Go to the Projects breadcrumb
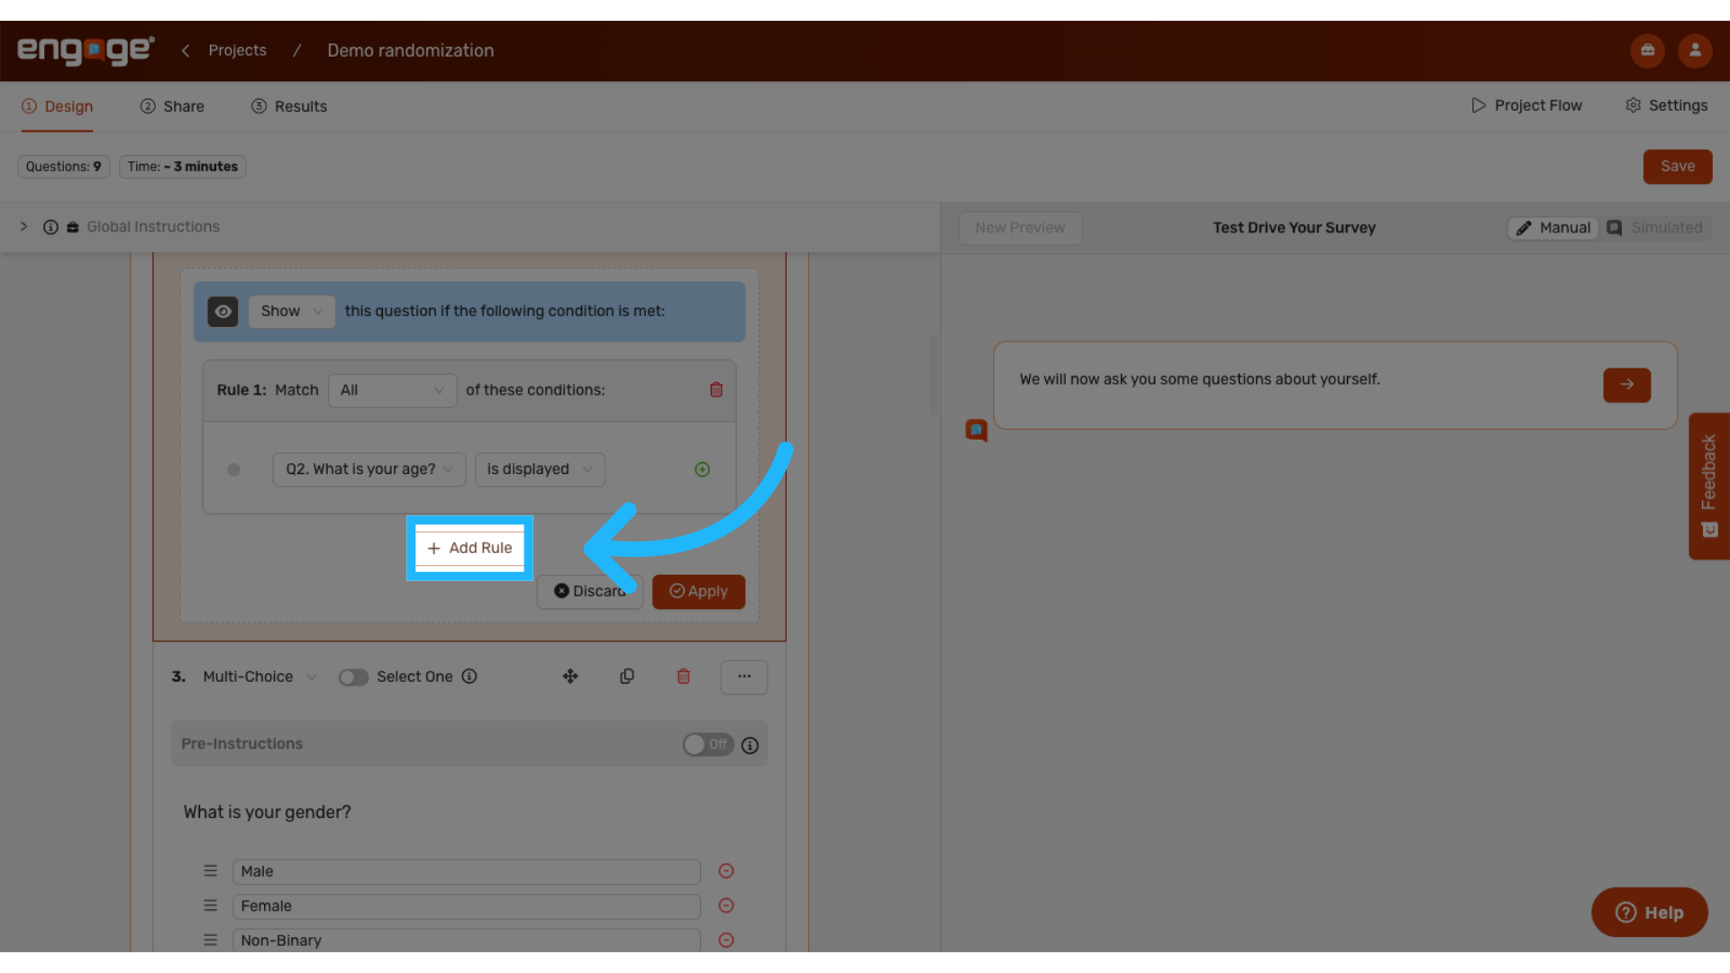1730x973 pixels. (x=237, y=50)
